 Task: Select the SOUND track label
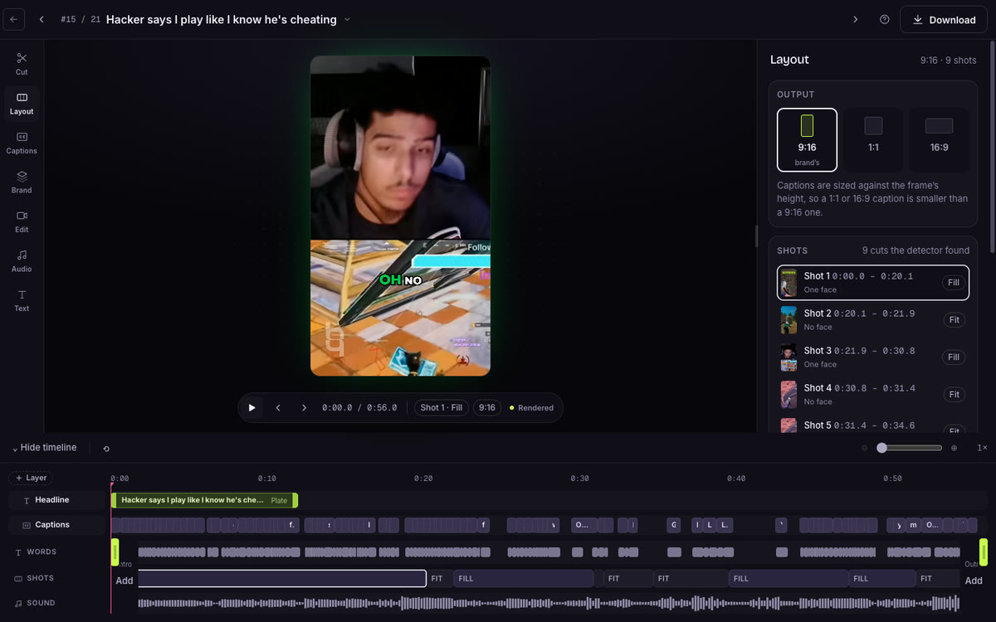[x=41, y=603]
